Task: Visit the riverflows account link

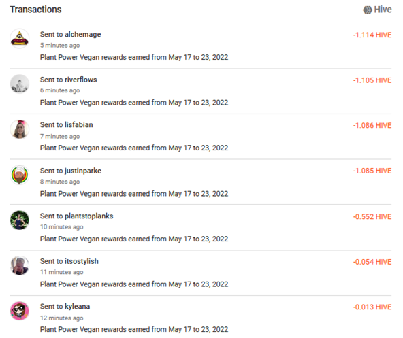Action: coord(81,80)
